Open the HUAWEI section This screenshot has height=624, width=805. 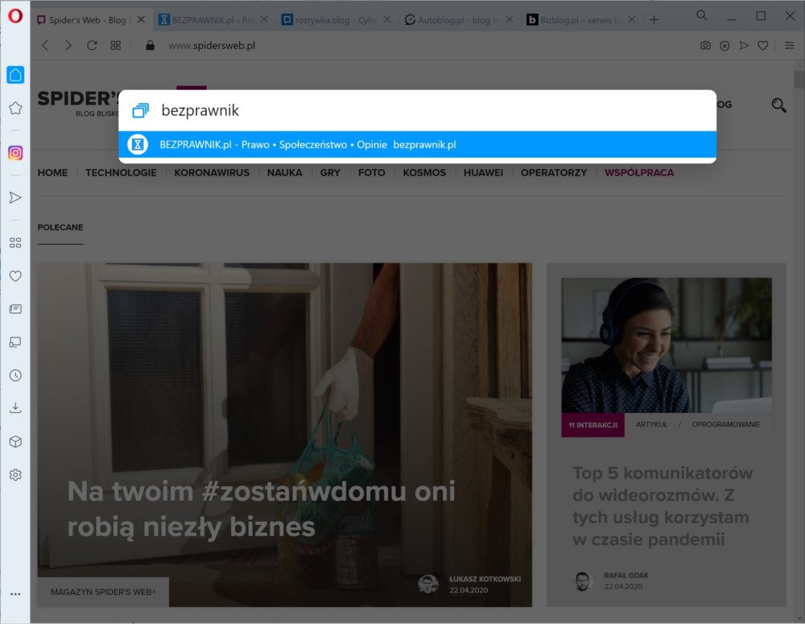(x=483, y=173)
